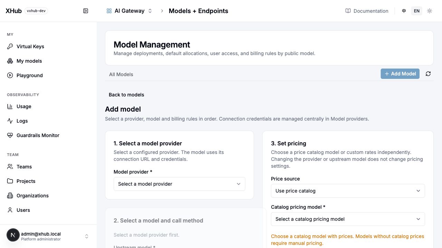Refresh the models list
The image size is (442, 248).
click(x=428, y=74)
